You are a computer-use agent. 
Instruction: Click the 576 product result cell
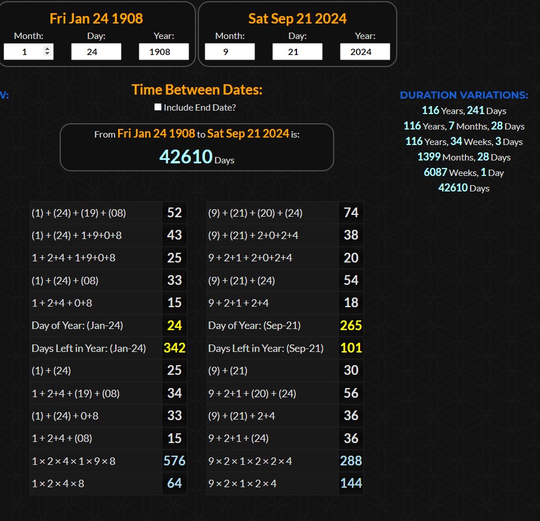click(174, 461)
